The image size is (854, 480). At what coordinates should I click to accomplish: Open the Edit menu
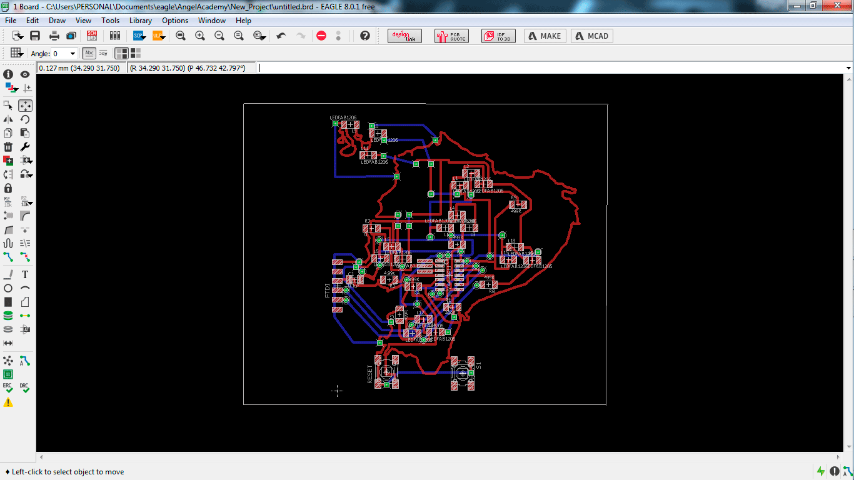33,21
